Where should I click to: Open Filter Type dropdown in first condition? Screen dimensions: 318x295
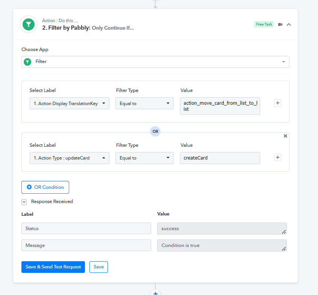pos(144,103)
